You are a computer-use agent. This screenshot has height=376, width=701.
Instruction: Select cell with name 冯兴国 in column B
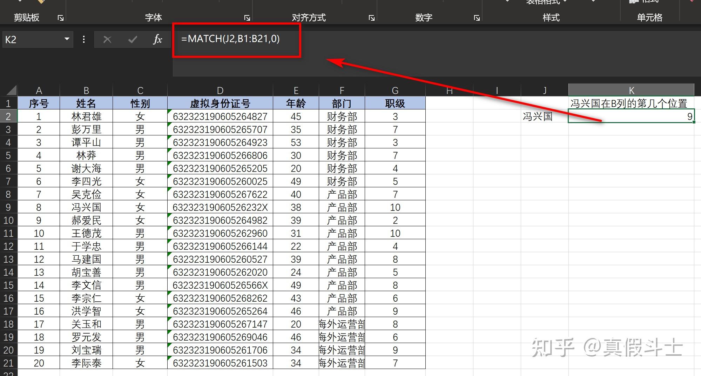click(86, 207)
